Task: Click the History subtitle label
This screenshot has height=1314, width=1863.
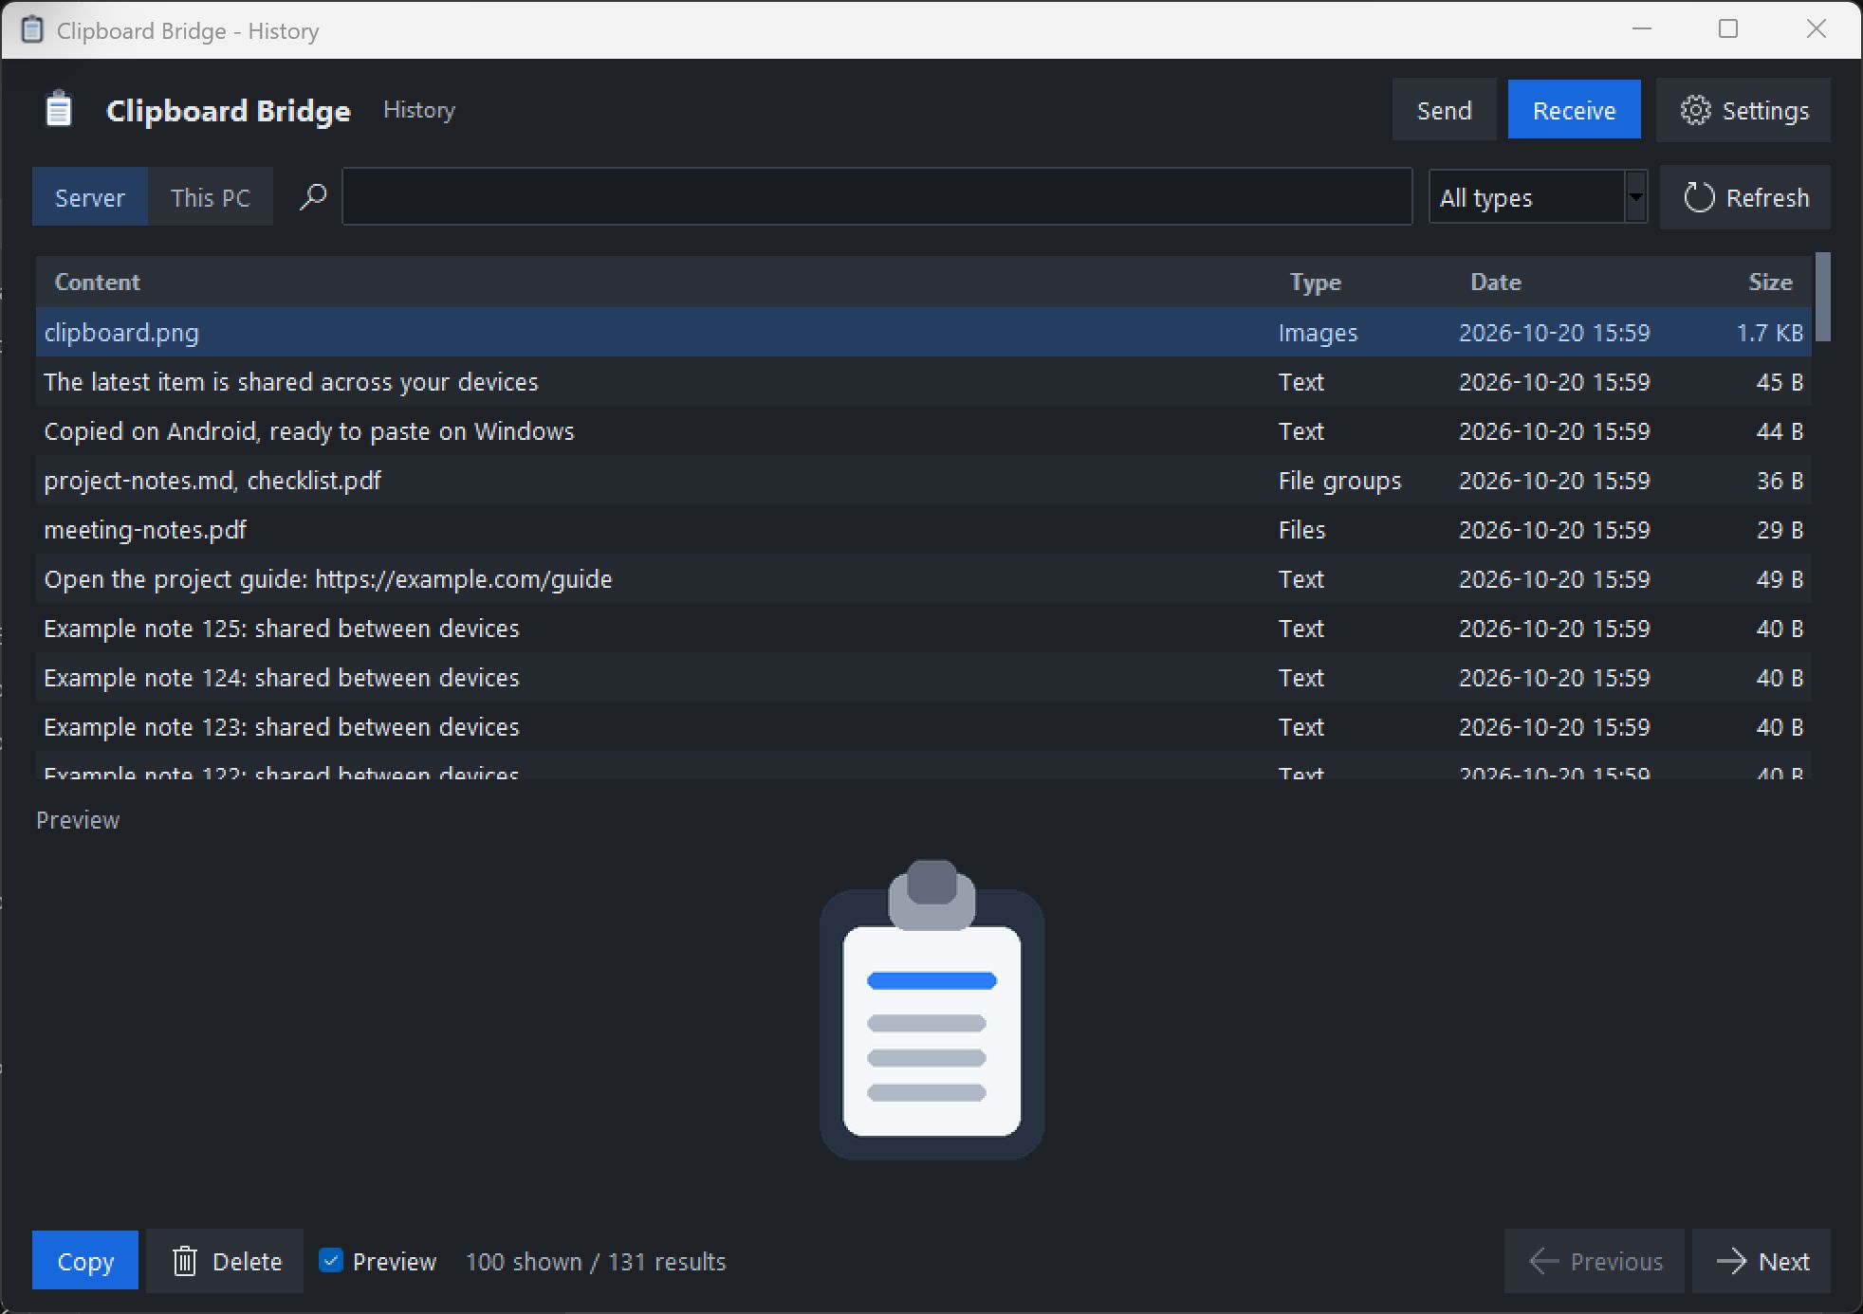Action: pyautogui.click(x=419, y=110)
